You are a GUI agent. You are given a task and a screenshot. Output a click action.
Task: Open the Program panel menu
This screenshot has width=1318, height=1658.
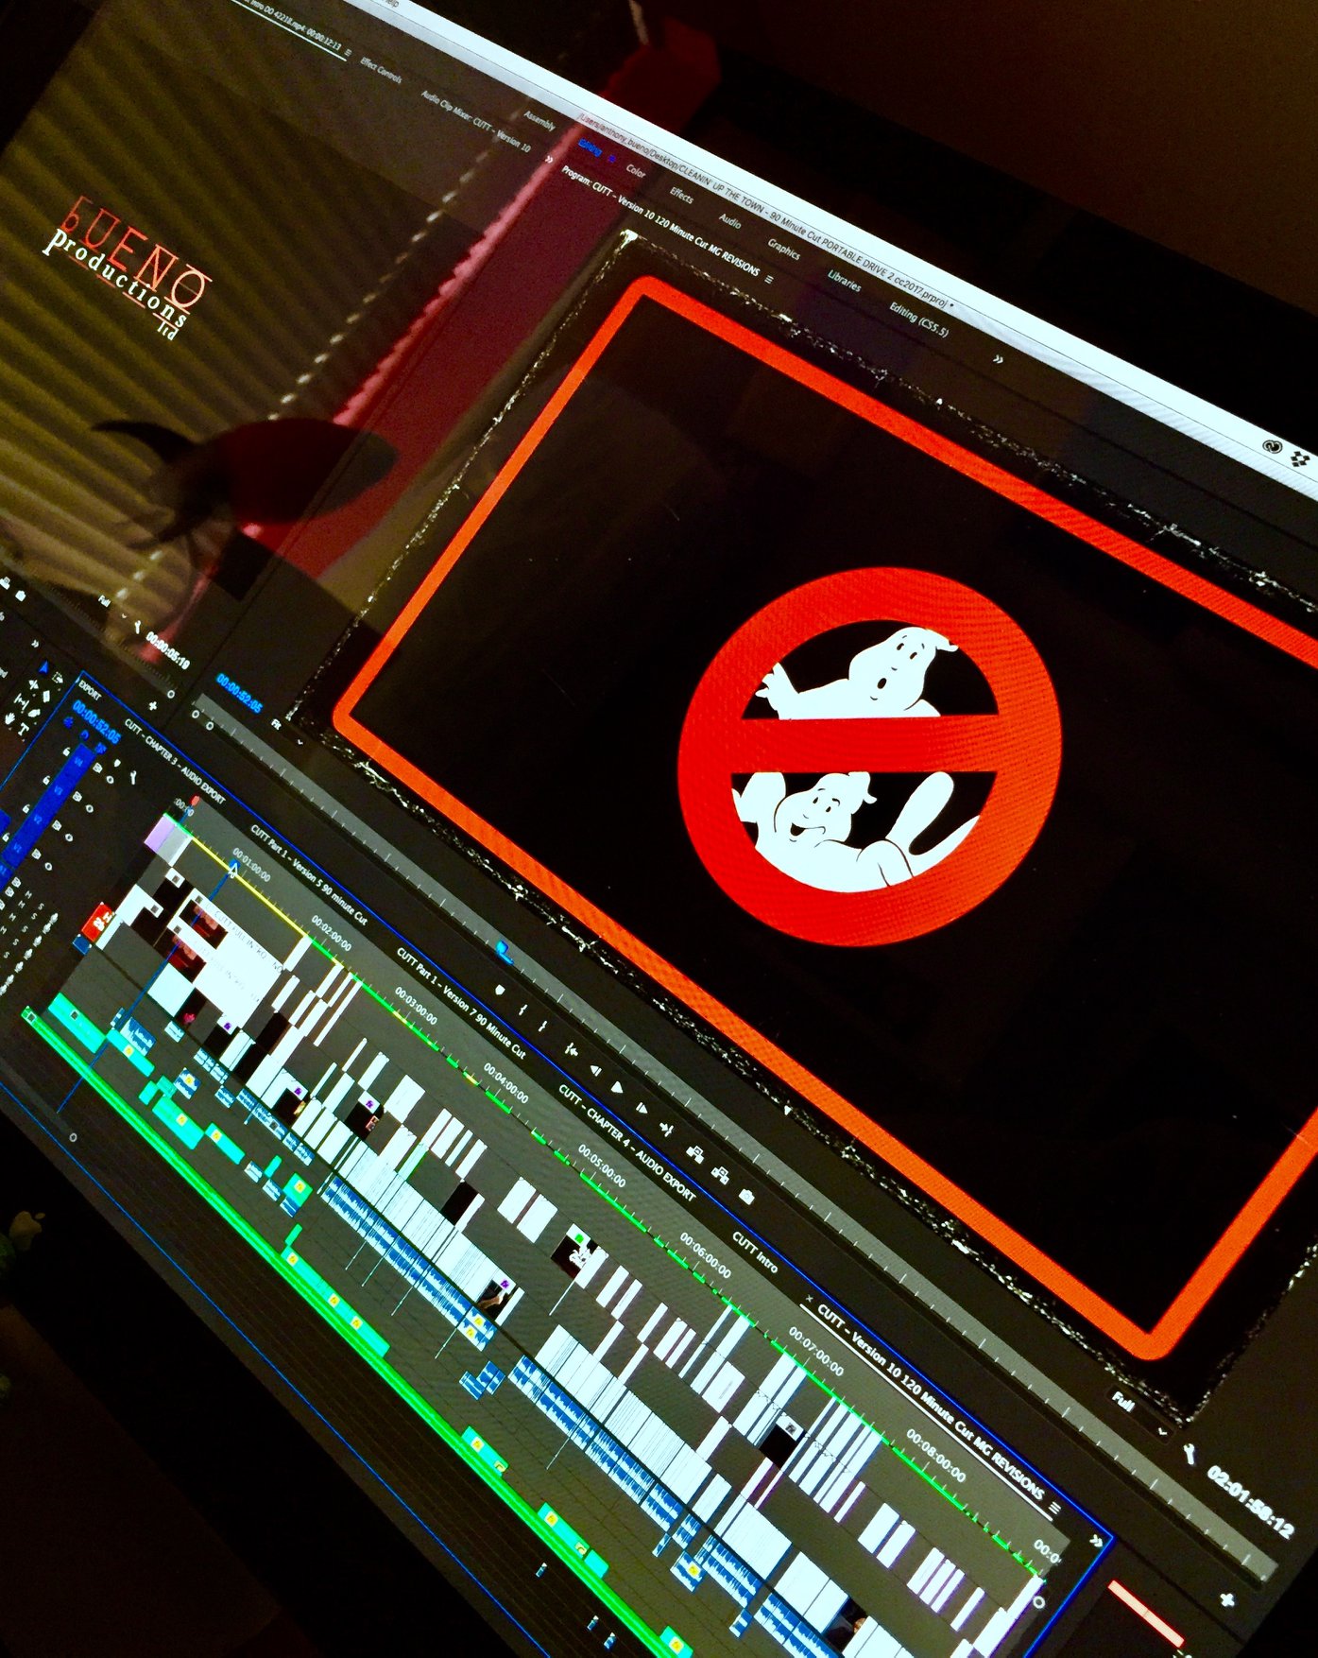(x=769, y=280)
